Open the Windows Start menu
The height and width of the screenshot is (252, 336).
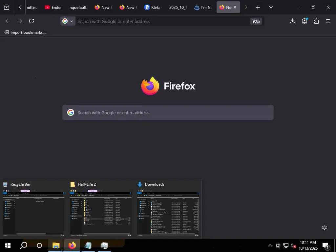(8, 245)
